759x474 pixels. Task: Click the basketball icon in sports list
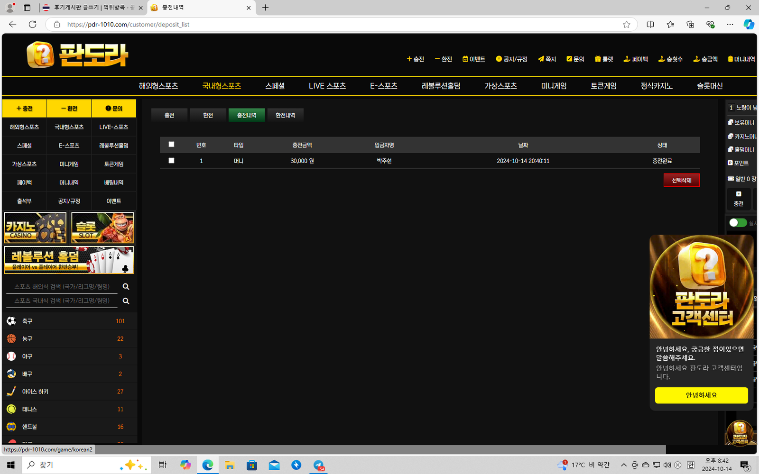coord(11,338)
